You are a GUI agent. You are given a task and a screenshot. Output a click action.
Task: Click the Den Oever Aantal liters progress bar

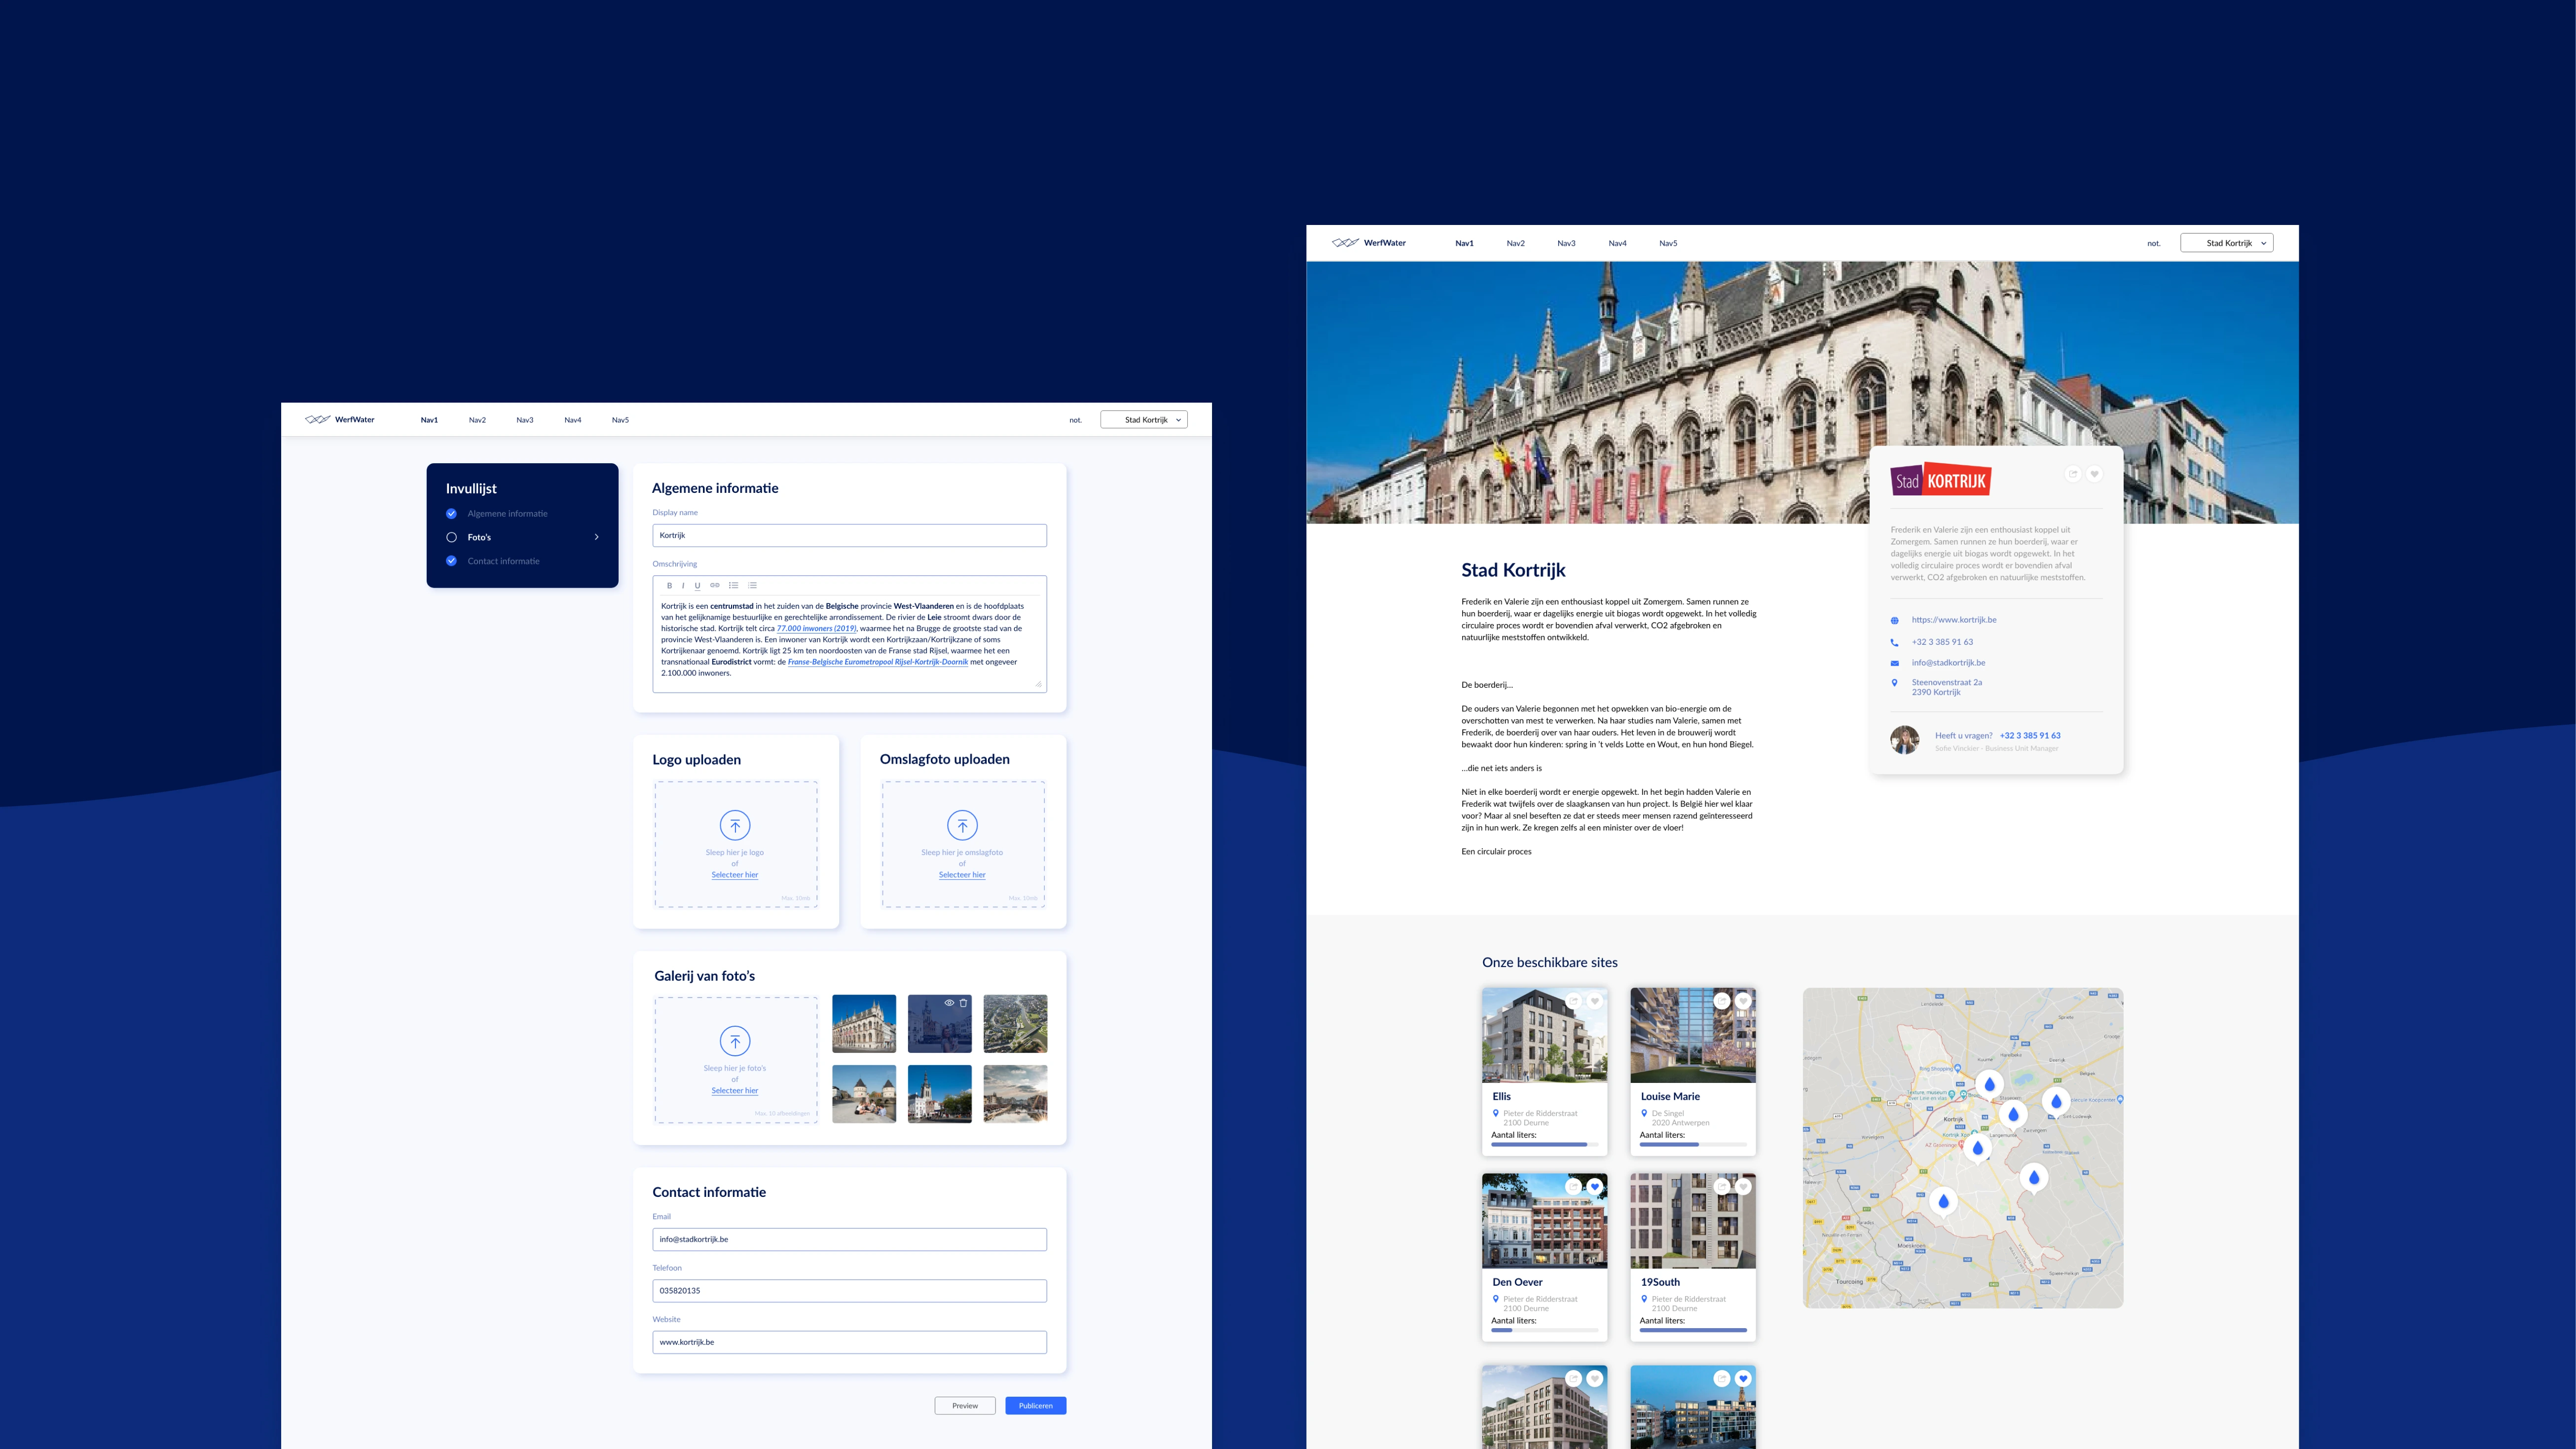pyautogui.click(x=1545, y=1330)
